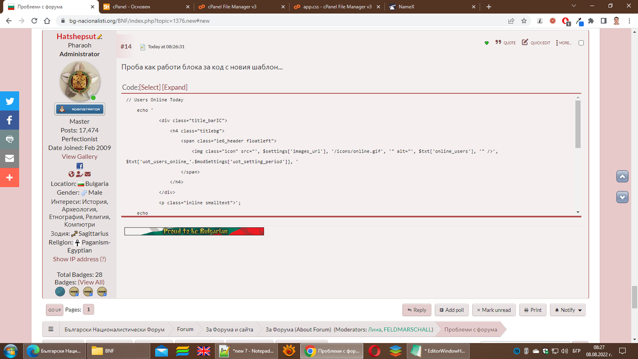Image resolution: width=638 pixels, height=359 pixels.
Task: Click QUICK EDIT on post #14
Action: pos(536,43)
